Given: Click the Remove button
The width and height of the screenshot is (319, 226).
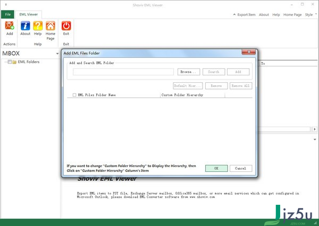Looking at the screenshot, I should click(216, 86).
